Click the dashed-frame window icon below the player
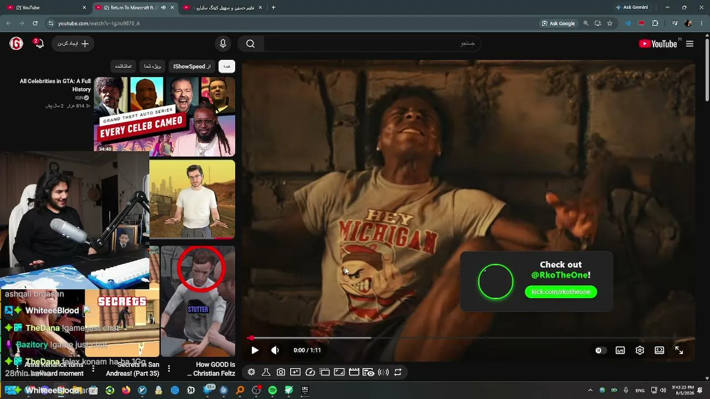Screen dimensions: 710x399 324,372
